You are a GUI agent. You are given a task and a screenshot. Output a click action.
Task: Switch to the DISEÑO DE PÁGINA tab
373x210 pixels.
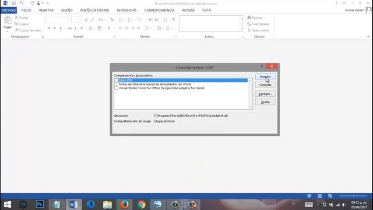tap(94, 10)
